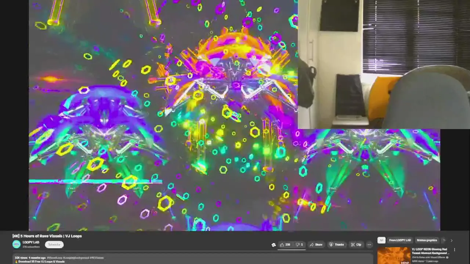Viewport: 470px width, 264px height.
Task: Select the All filter chip
Action: coord(381,240)
